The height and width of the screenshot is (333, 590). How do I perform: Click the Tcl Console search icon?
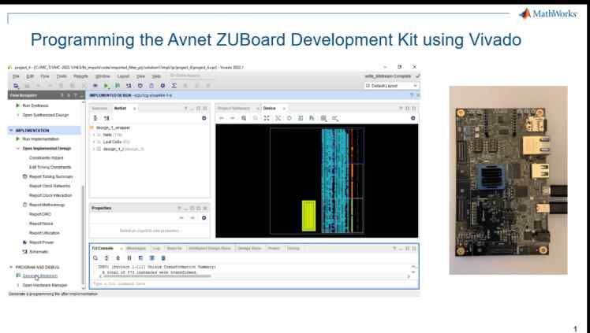coord(95,257)
